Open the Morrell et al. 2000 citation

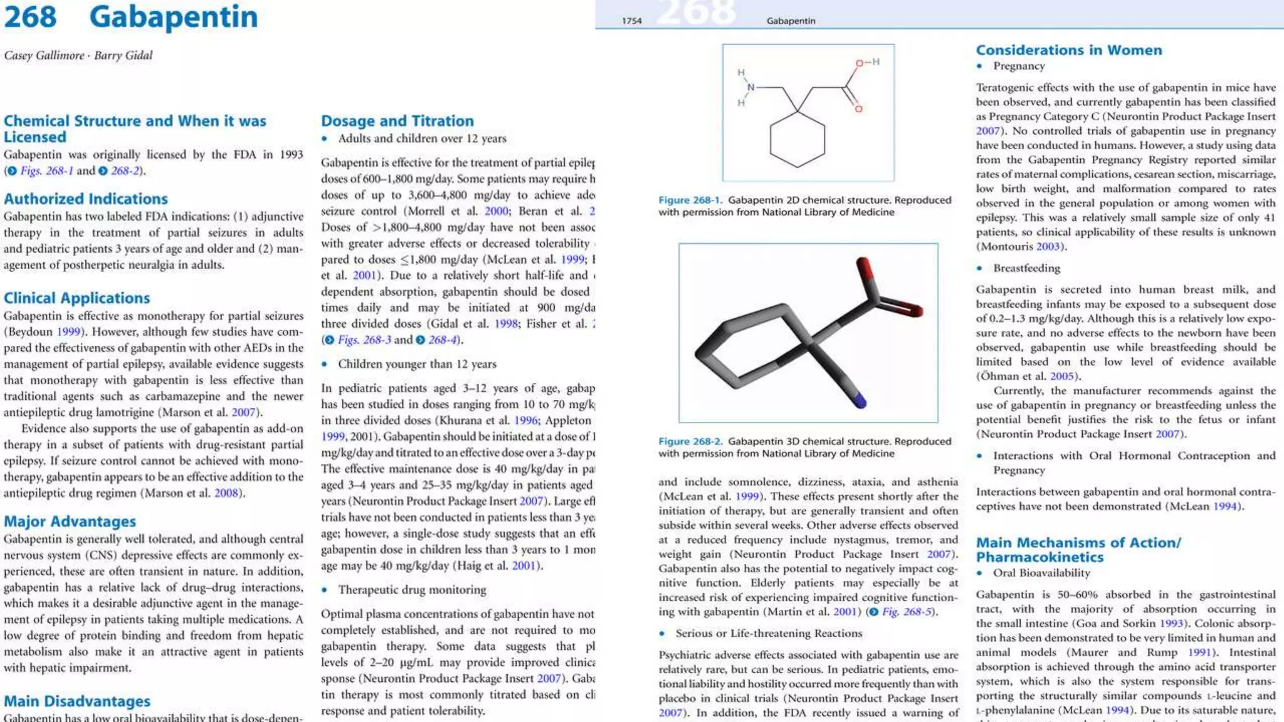pyautogui.click(x=497, y=212)
